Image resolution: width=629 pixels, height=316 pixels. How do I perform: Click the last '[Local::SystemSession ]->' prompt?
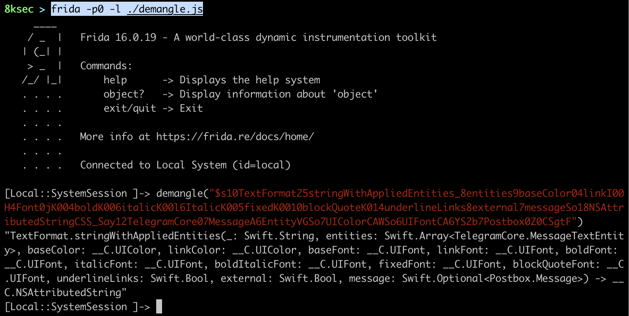pyautogui.click(x=77, y=307)
